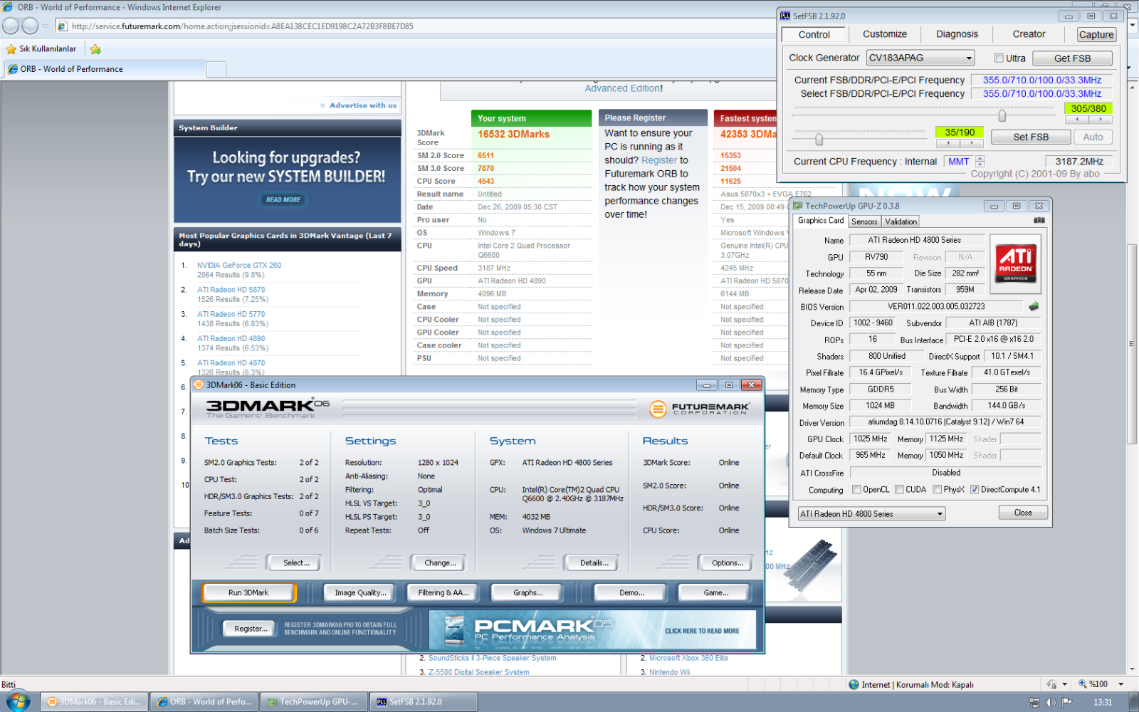Image resolution: width=1139 pixels, height=712 pixels.
Task: Open the ATI Radeon HD 4800 Series dropdown
Action: (x=940, y=514)
